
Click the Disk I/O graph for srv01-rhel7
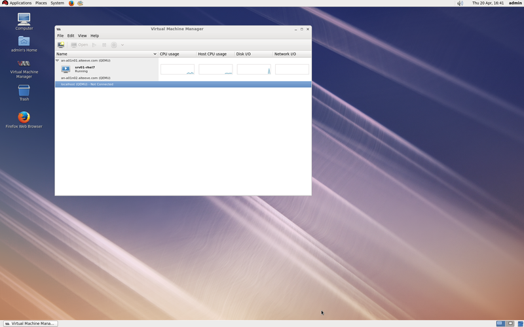(x=253, y=69)
